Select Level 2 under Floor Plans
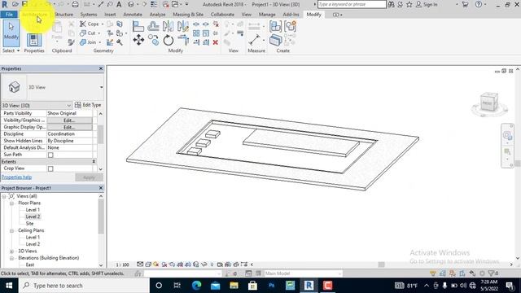 click(33, 216)
